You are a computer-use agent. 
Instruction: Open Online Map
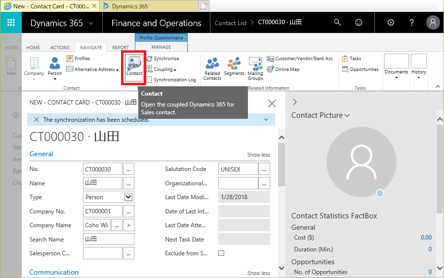283,69
